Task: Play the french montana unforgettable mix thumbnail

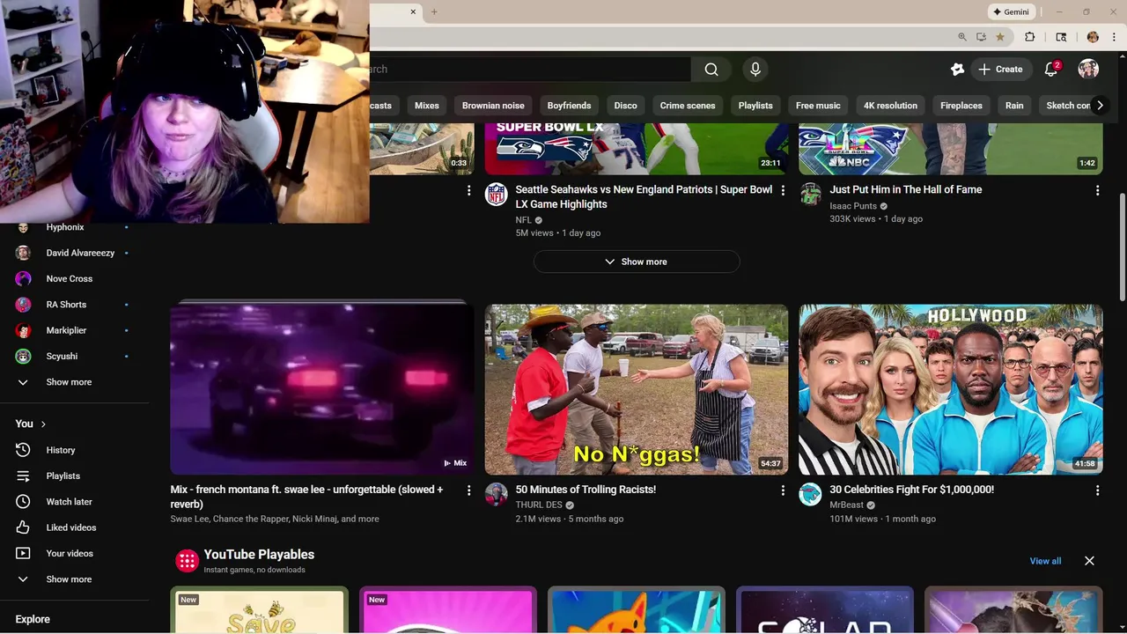Action: [x=322, y=389]
